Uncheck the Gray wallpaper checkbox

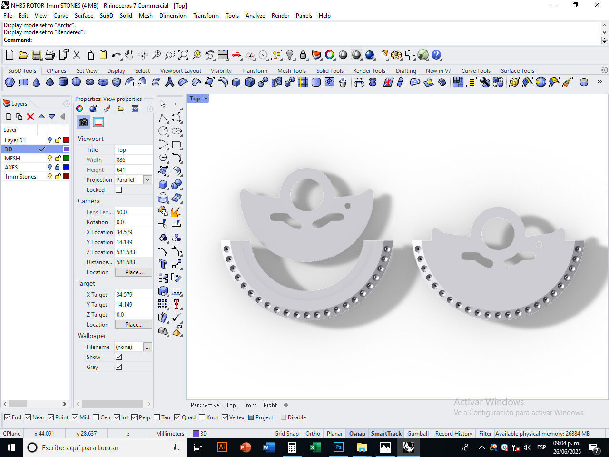click(119, 367)
